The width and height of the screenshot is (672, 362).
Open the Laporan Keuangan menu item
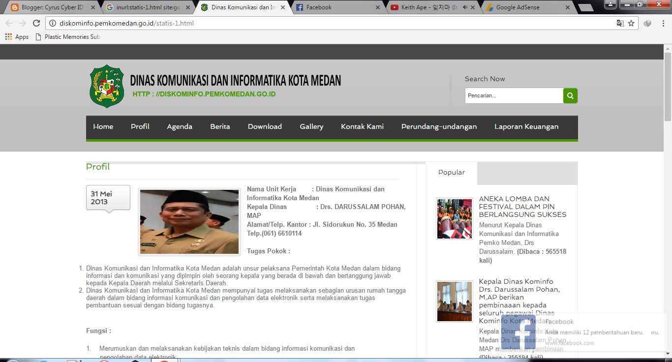pyautogui.click(x=526, y=127)
